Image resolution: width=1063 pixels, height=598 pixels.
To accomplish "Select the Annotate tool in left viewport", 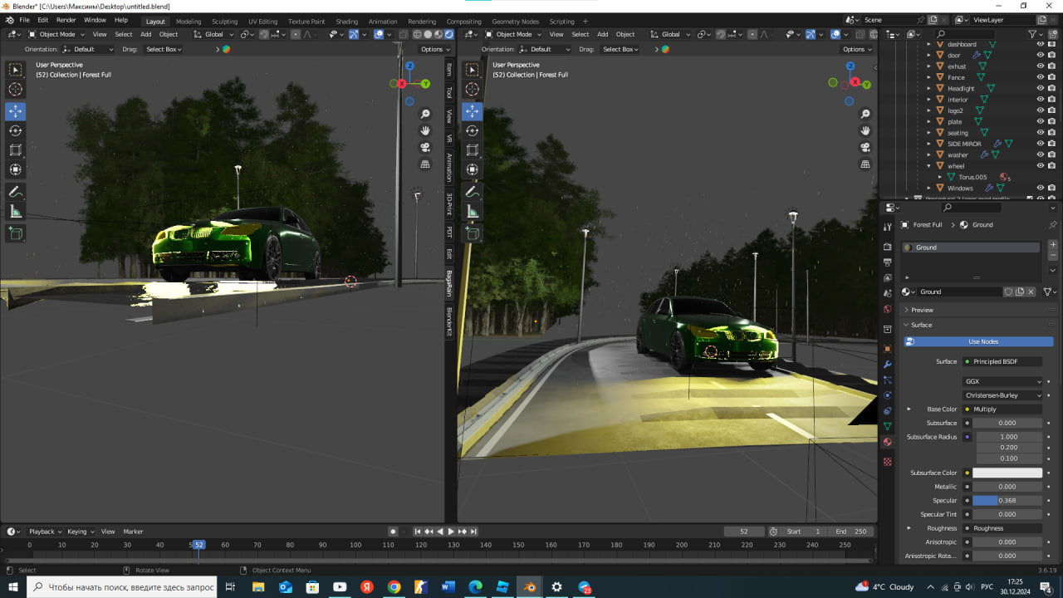I will (15, 191).
